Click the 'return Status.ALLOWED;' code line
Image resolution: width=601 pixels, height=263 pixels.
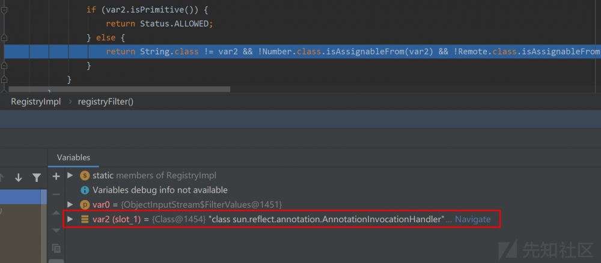click(x=159, y=24)
